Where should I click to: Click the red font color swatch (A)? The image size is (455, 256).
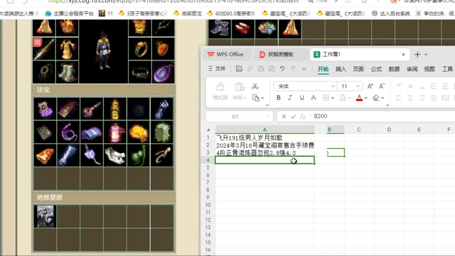coord(359,98)
